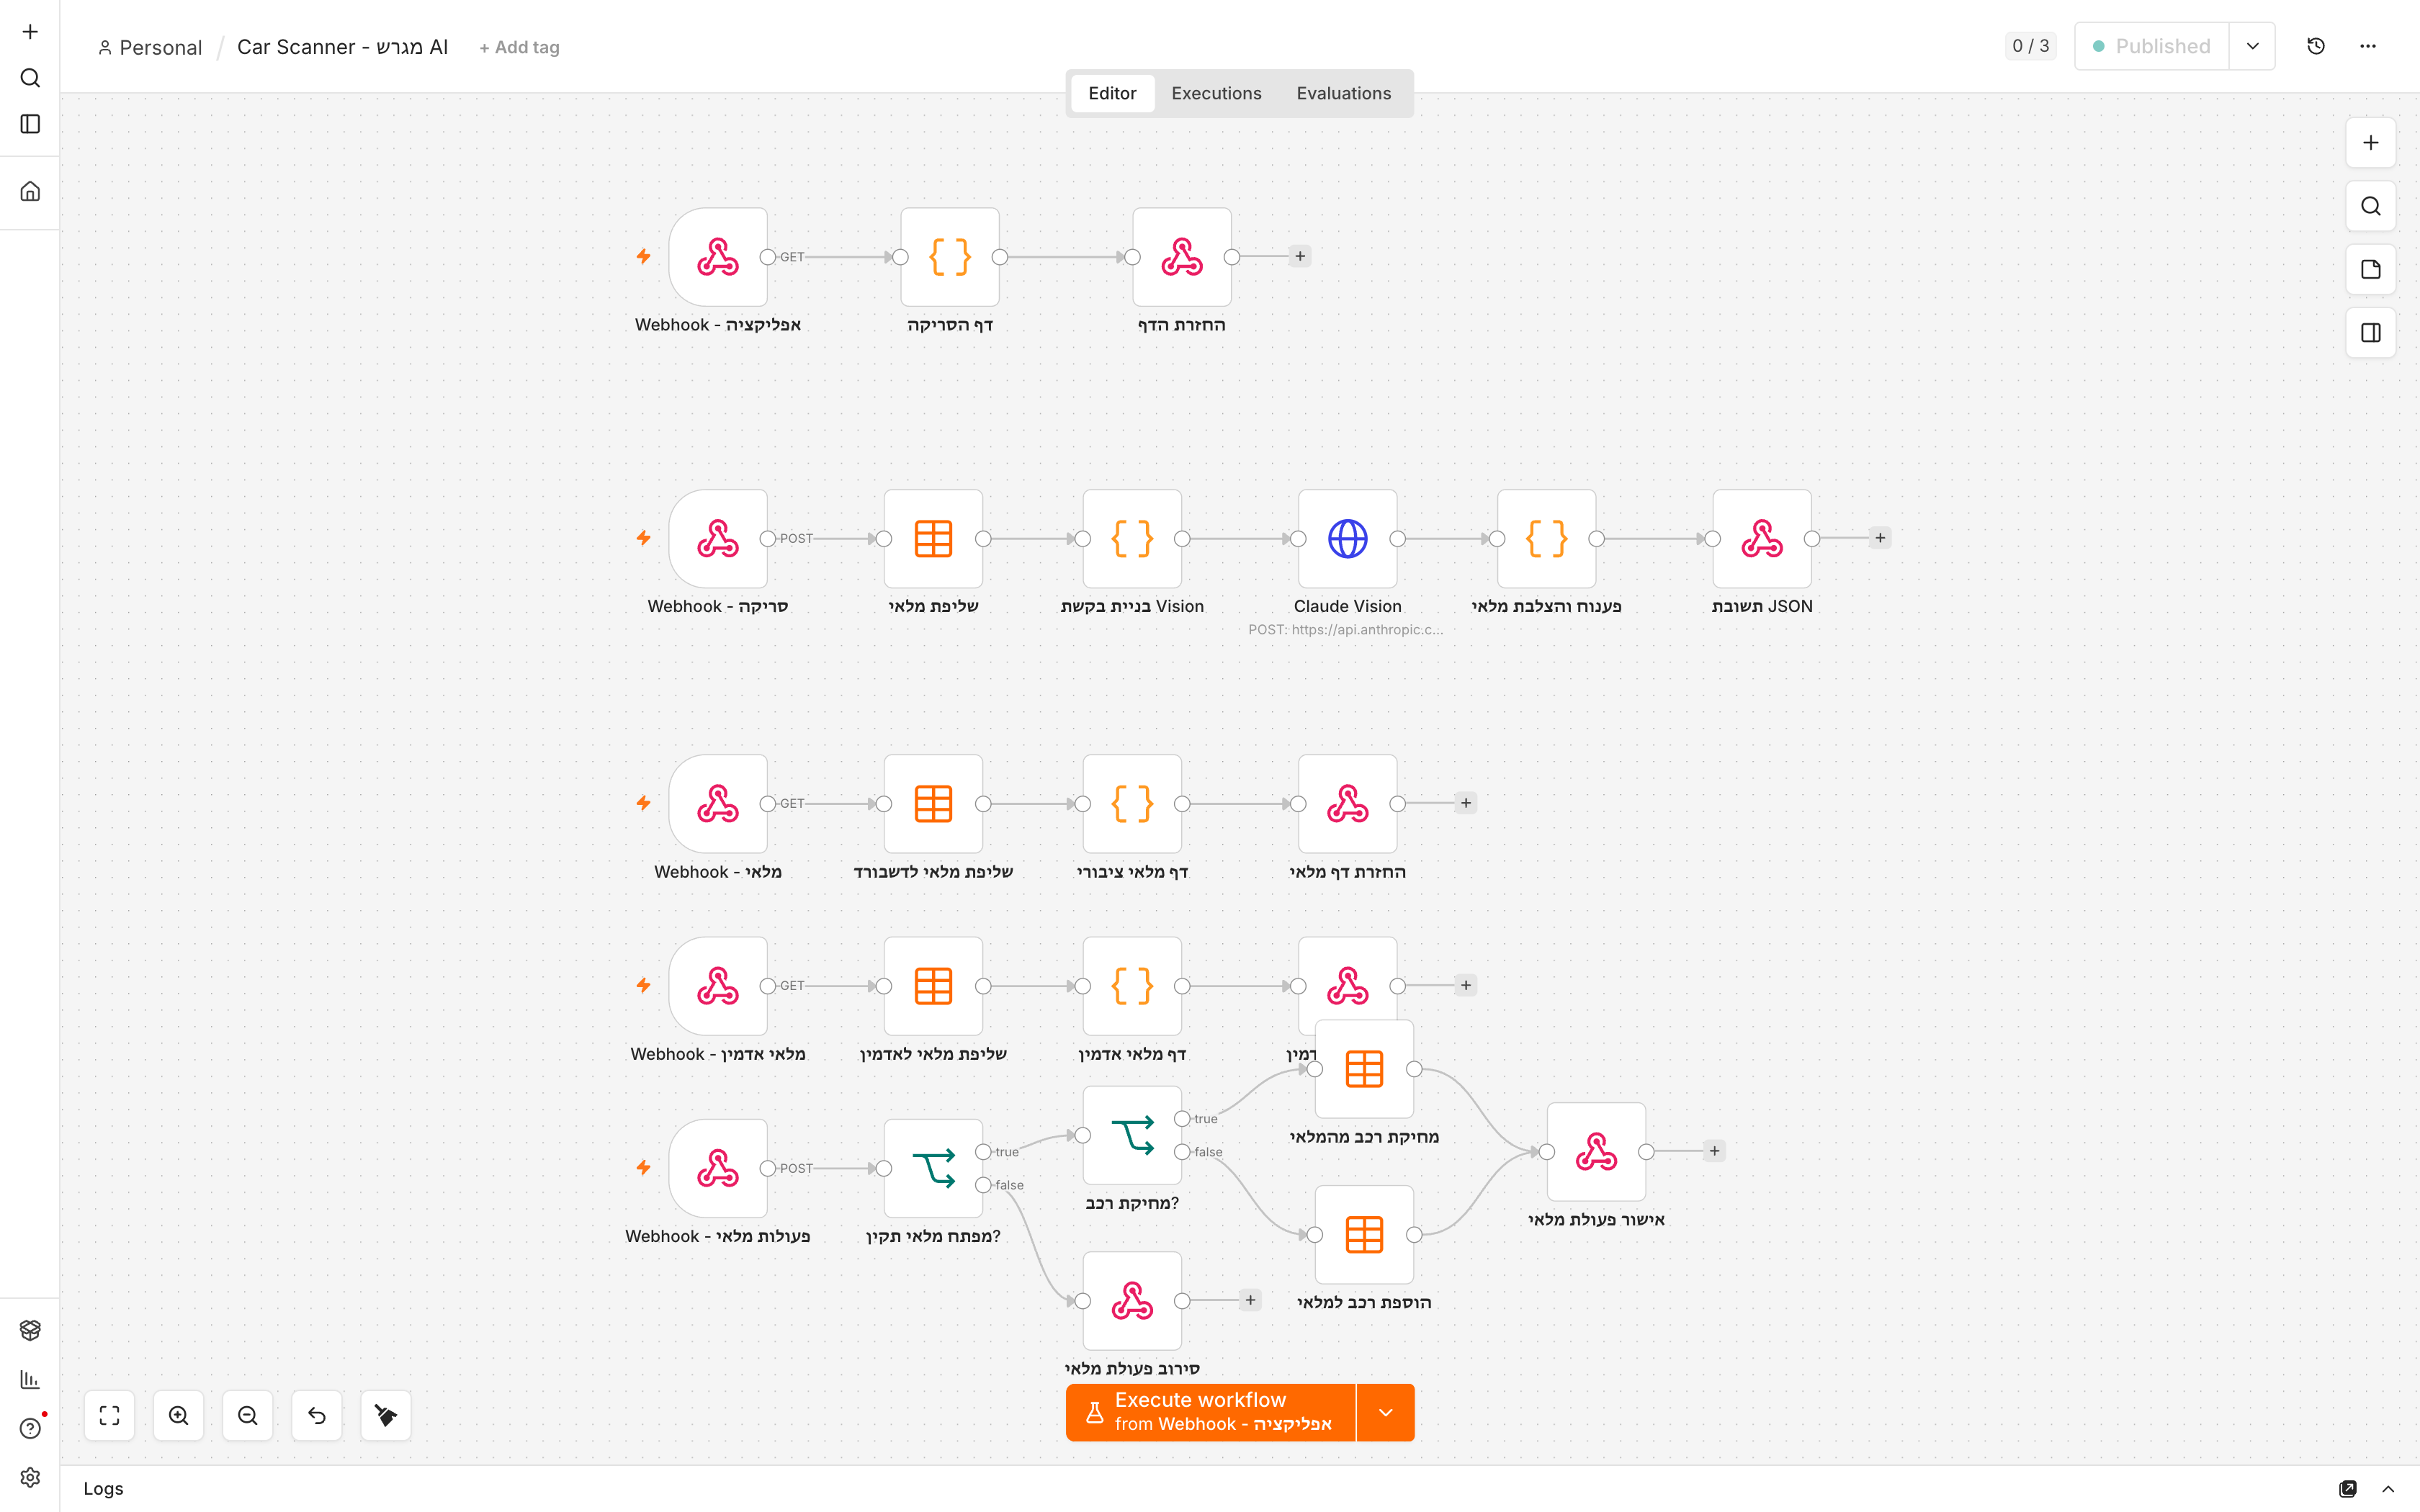Select the שליפת מלאי data table node
This screenshot has height=1512, width=2420.
pos(933,538)
